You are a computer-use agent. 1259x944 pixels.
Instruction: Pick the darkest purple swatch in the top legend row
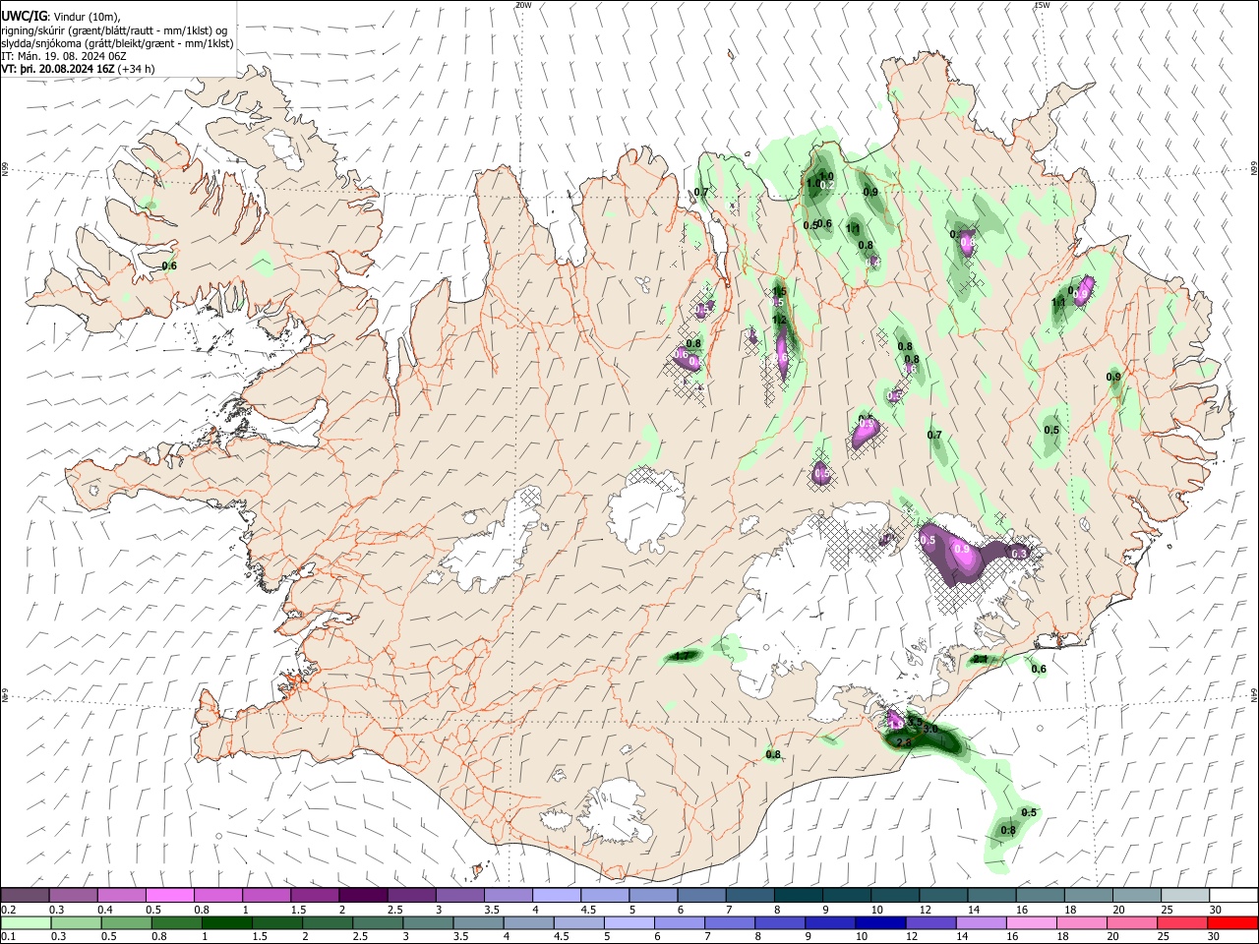(x=362, y=896)
